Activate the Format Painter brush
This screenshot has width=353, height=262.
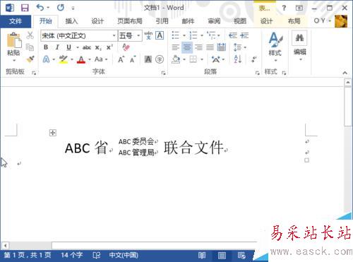pos(30,59)
